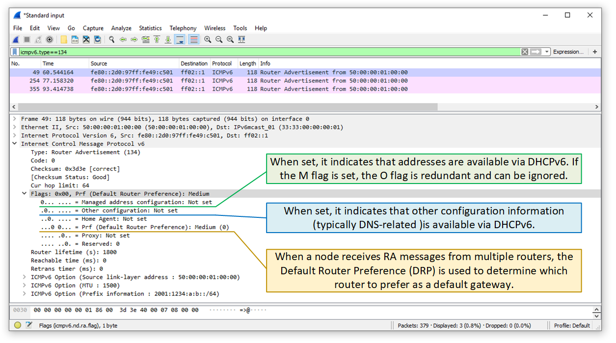Viewport: 616px width, 343px height.
Task: Open the expert information indicator
Action: point(16,325)
